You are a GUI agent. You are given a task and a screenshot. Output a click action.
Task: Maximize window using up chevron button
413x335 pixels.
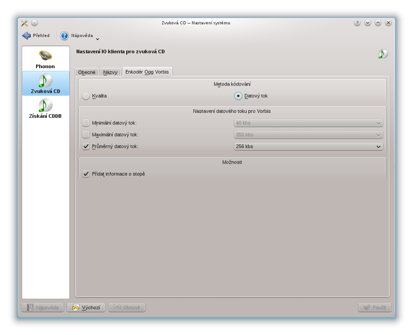click(x=378, y=23)
